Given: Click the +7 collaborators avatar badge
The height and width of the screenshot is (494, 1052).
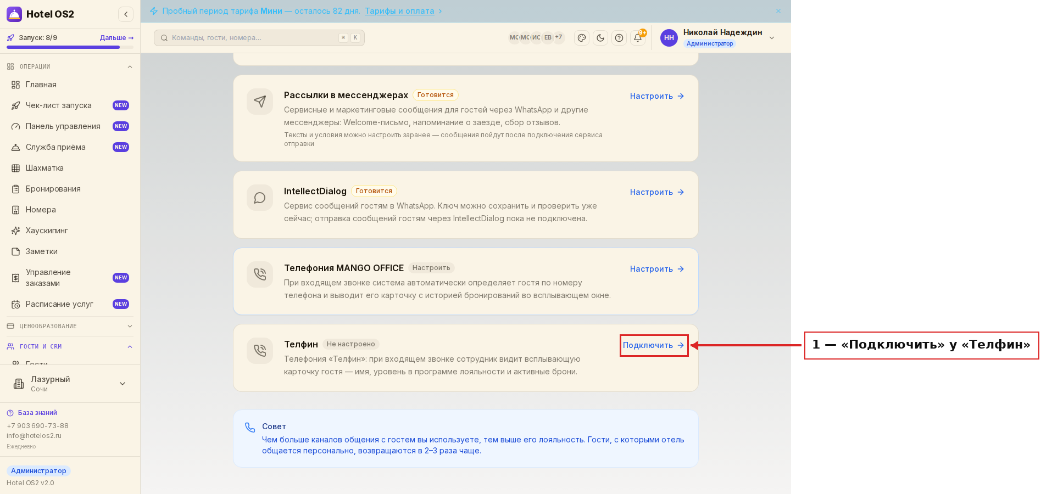Looking at the screenshot, I should pyautogui.click(x=559, y=37).
